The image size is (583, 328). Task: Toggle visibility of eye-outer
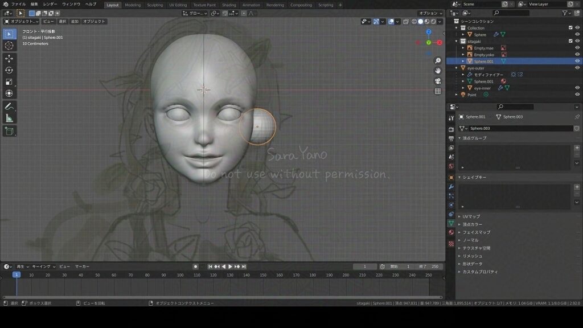point(577,68)
